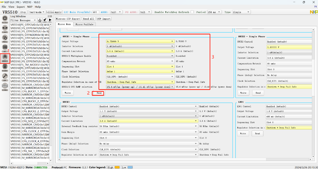Open BUCK1 Output Voltage dropdown
Image resolution: width=318 pixels, height=169 pixels.
click(140, 41)
